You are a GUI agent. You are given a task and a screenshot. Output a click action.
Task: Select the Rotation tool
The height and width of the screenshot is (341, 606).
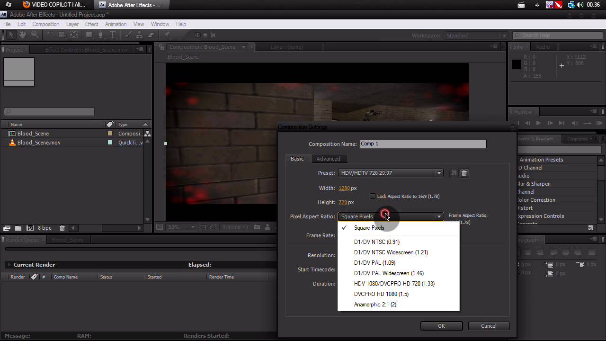click(x=50, y=35)
